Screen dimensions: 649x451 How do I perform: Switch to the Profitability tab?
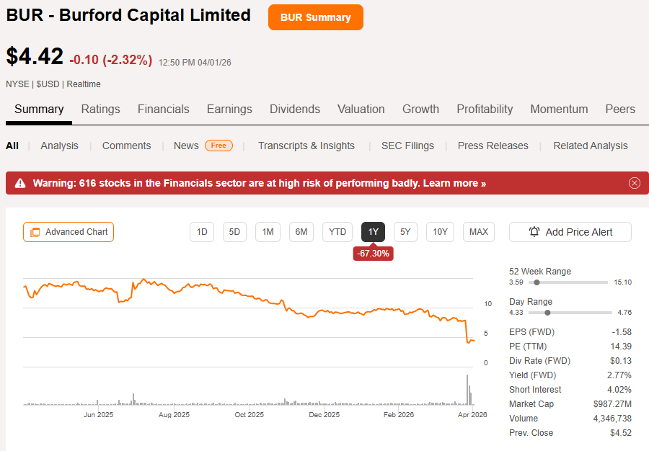click(x=485, y=109)
